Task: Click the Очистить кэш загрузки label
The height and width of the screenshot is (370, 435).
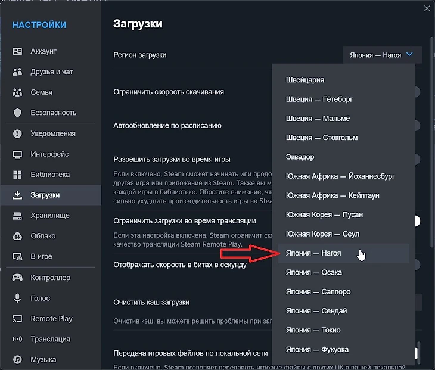Action: click(x=151, y=302)
